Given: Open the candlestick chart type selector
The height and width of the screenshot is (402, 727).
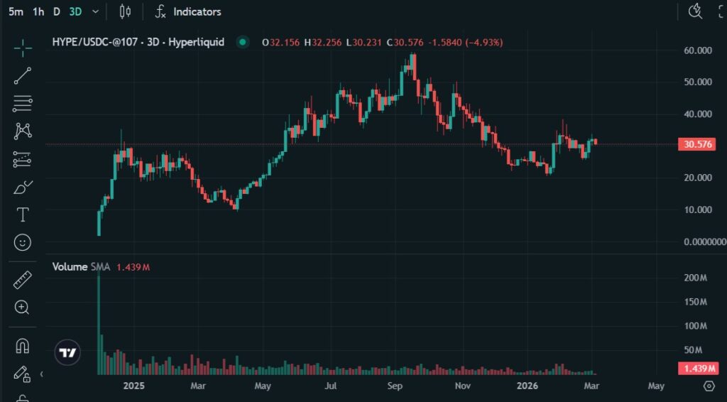Looking at the screenshot, I should point(126,12).
